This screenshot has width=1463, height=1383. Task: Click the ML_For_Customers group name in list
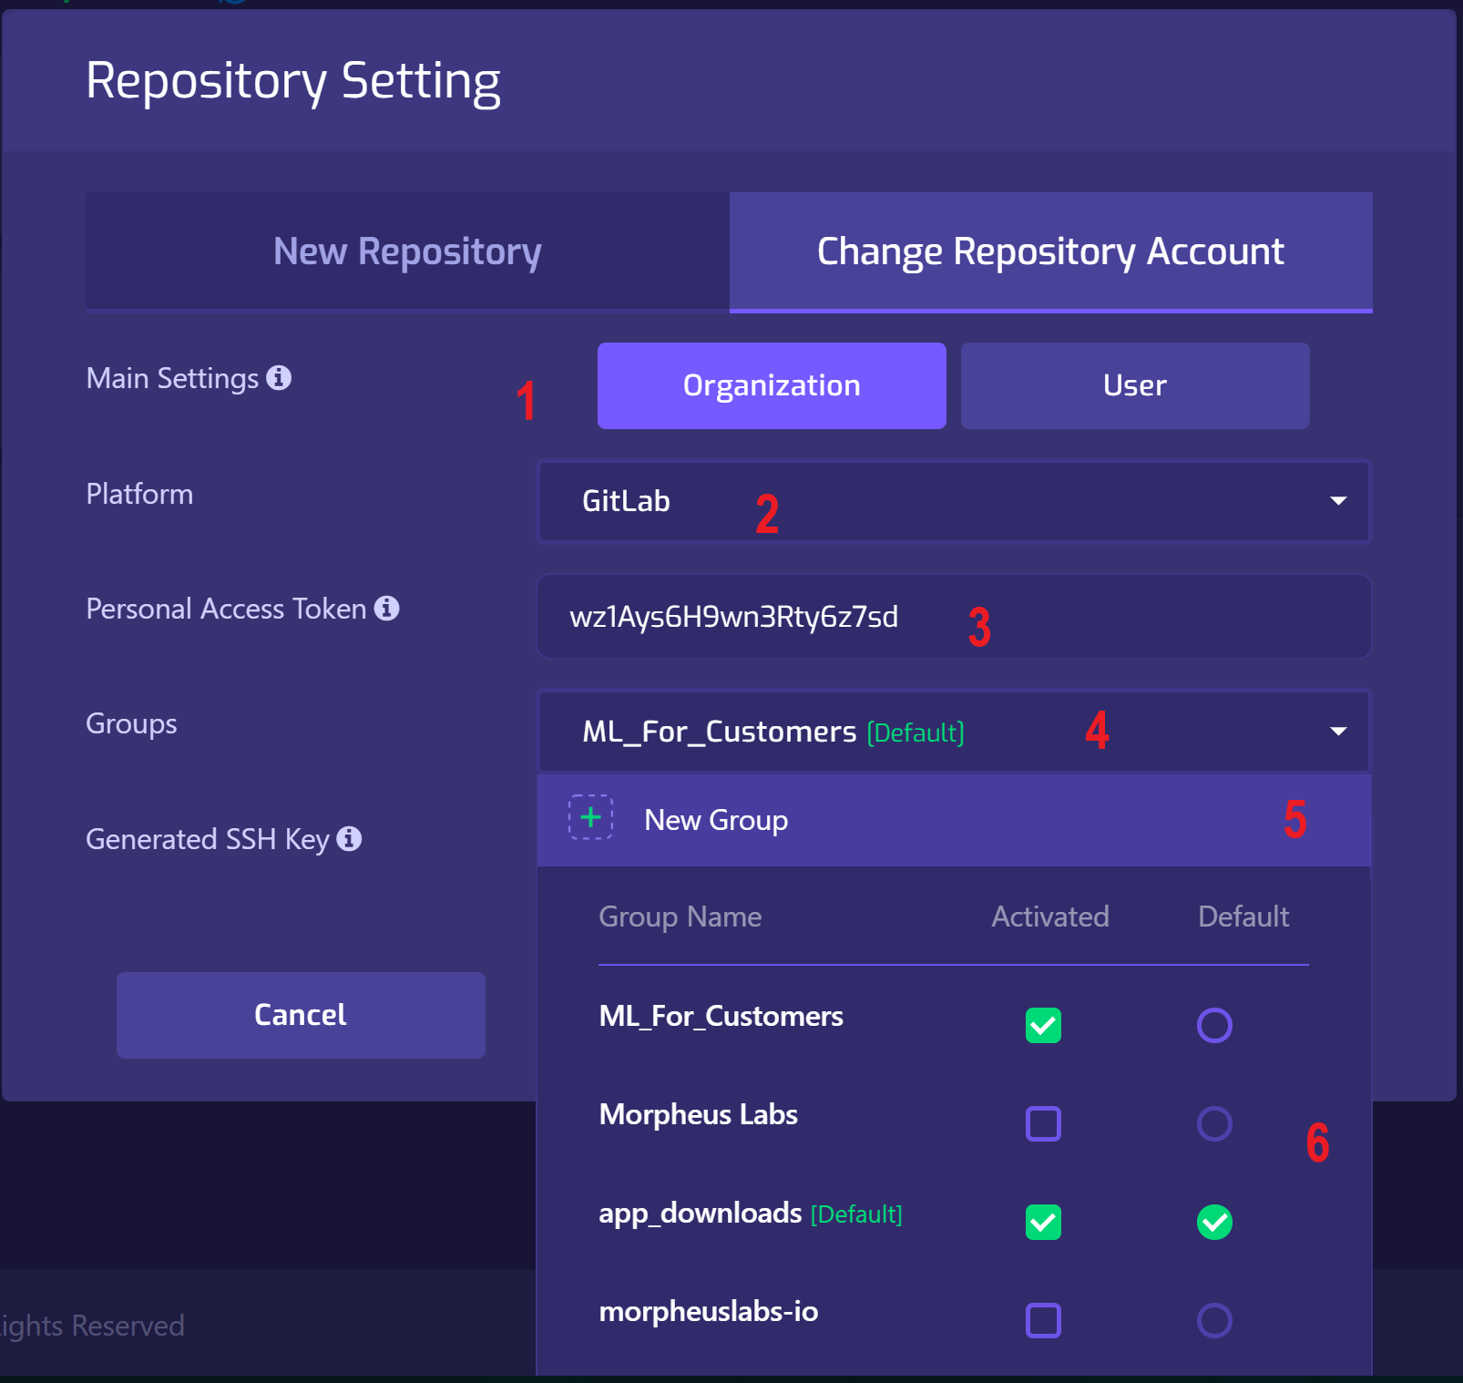[x=721, y=1016]
